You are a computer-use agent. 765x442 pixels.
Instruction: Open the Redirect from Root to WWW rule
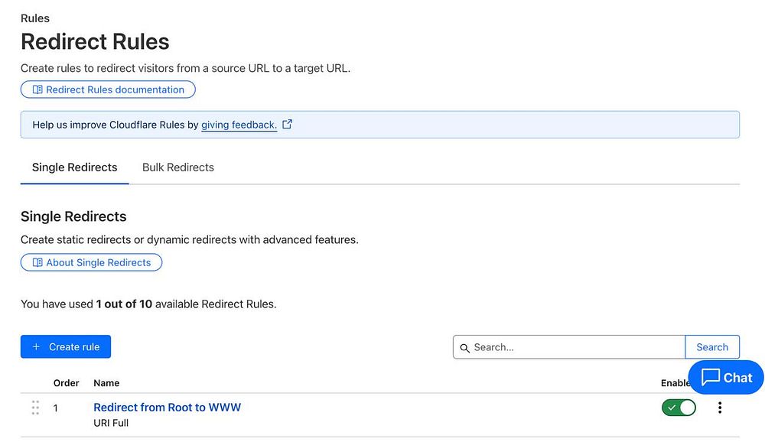[167, 407]
